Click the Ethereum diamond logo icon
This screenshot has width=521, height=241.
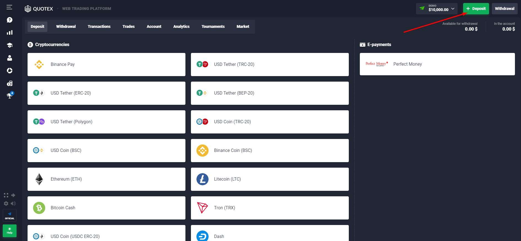coord(39,179)
